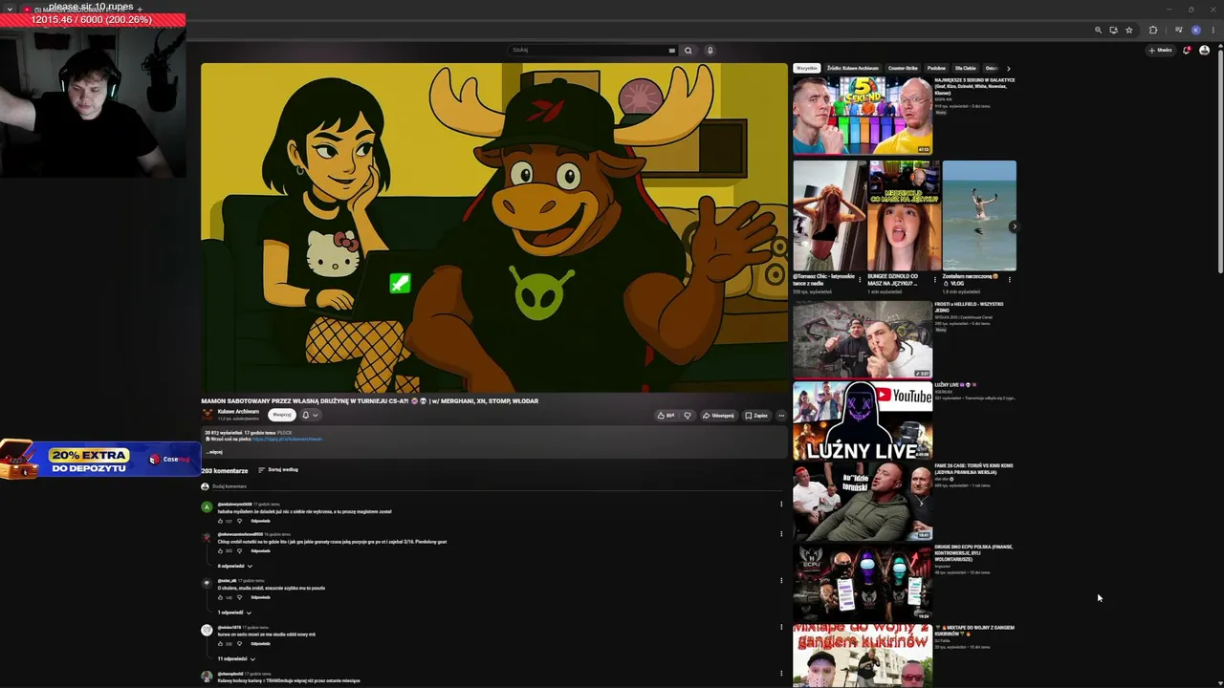Screen dimensions: 1224x688
Task: Click the '20% EXTRA DO DEPOZYTU' banner
Action: [x=100, y=459]
